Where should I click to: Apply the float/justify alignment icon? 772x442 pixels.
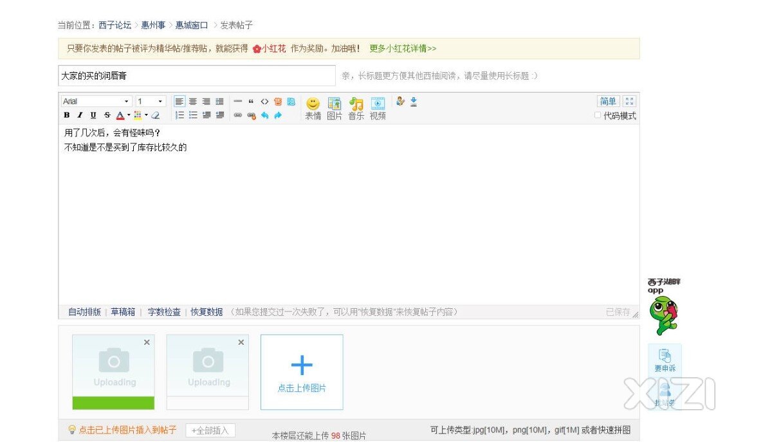220,102
